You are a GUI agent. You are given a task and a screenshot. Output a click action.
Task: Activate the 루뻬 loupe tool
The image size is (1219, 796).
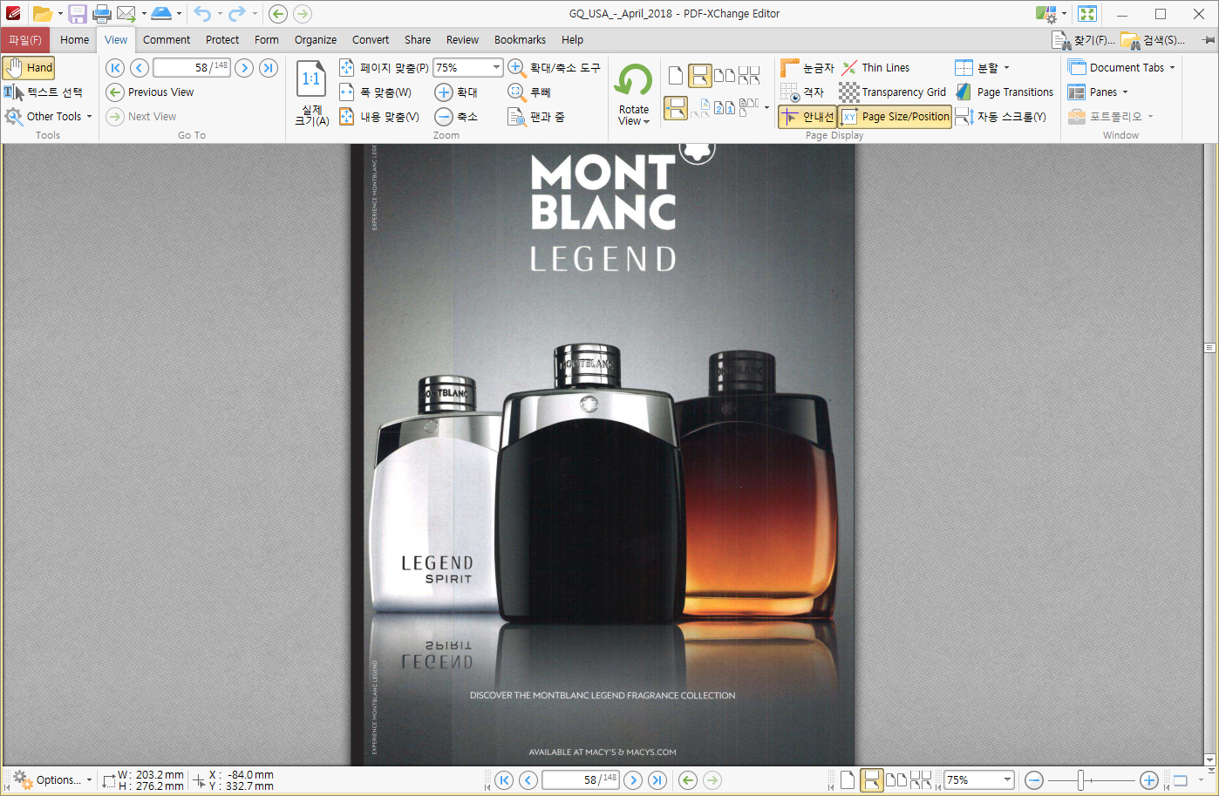[529, 92]
